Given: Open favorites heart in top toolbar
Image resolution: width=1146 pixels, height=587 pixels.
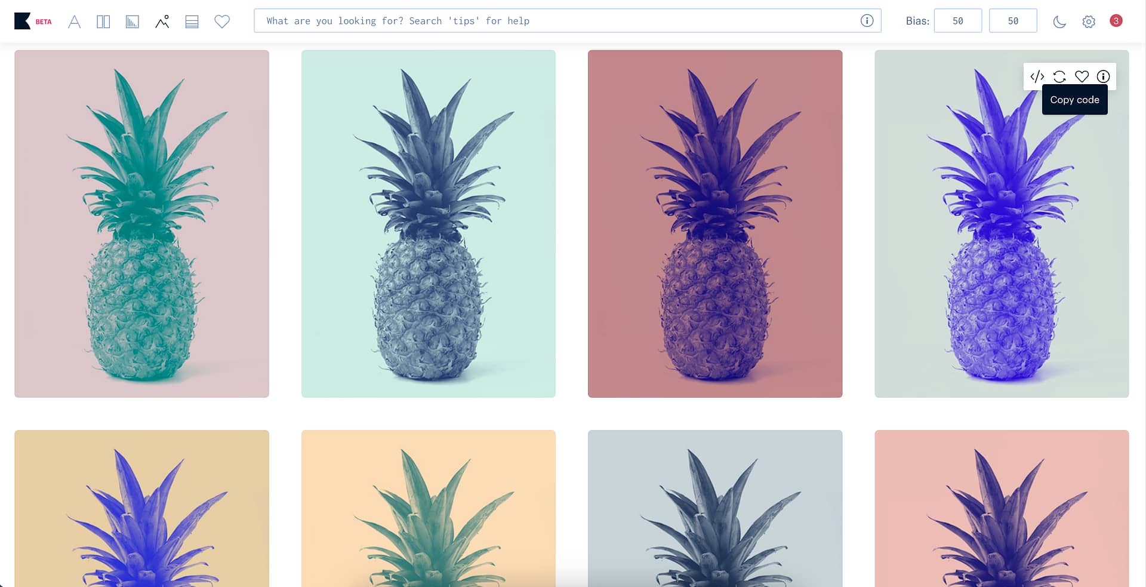Looking at the screenshot, I should click(222, 21).
